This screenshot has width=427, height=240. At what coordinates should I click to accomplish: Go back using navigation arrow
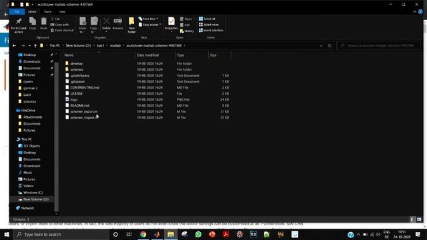point(15,45)
